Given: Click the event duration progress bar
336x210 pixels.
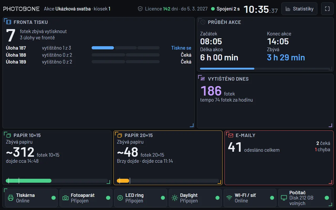Looking at the screenshot, I should pos(265,69).
